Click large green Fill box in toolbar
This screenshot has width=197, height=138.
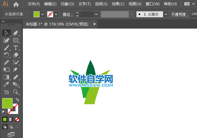[7, 103]
